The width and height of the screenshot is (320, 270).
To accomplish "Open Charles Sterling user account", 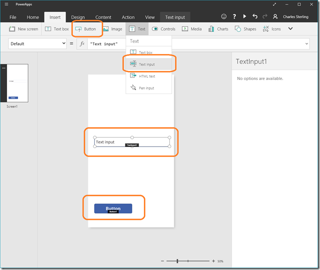I will tap(292, 17).
